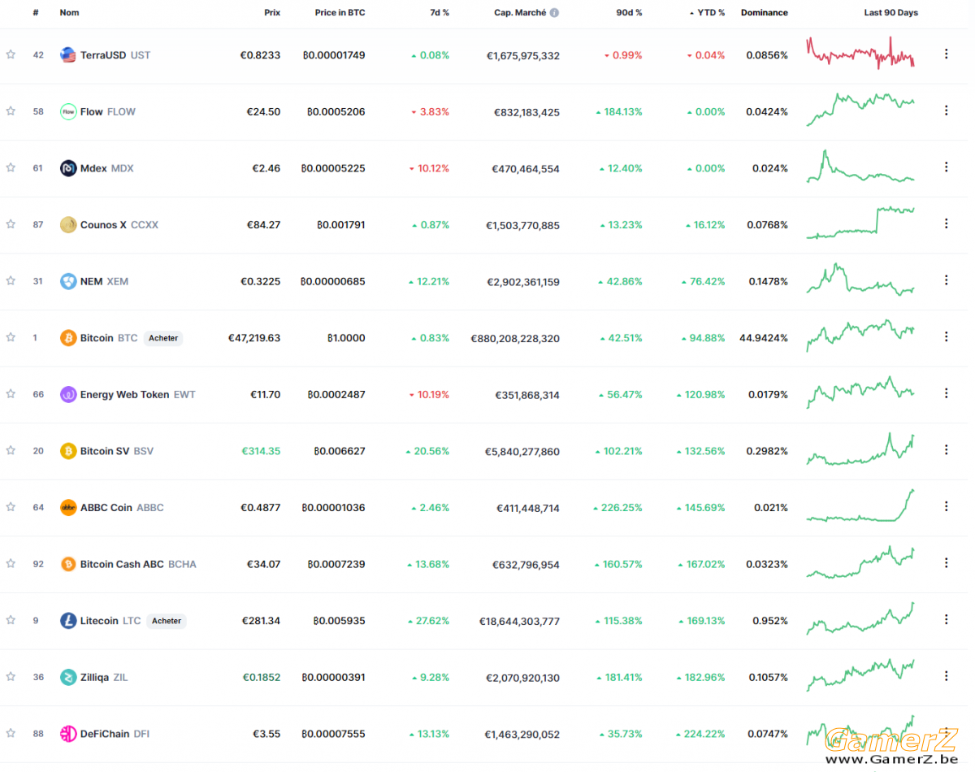Sort by the # rank column header
975x772 pixels.
tap(36, 13)
